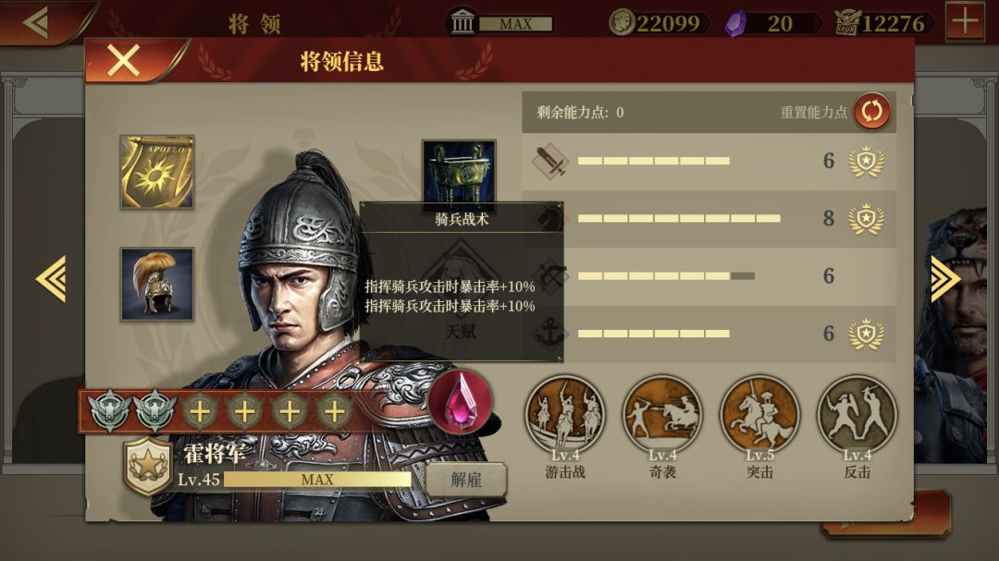Click the reset ability points button
The width and height of the screenshot is (999, 561).
(x=871, y=112)
